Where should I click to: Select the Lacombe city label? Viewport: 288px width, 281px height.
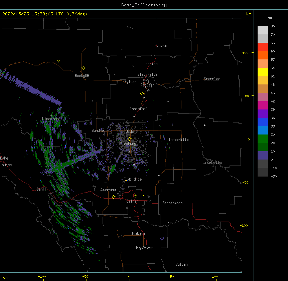(150, 64)
